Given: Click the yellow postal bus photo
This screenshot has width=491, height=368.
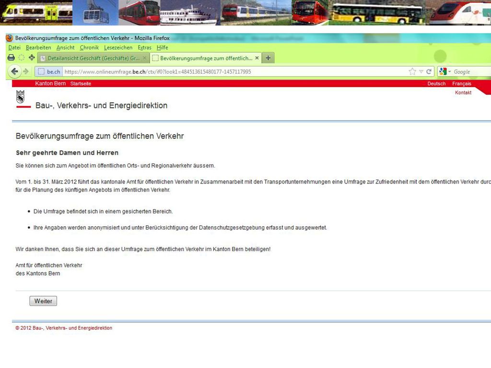Looking at the screenshot, I should [377, 12].
